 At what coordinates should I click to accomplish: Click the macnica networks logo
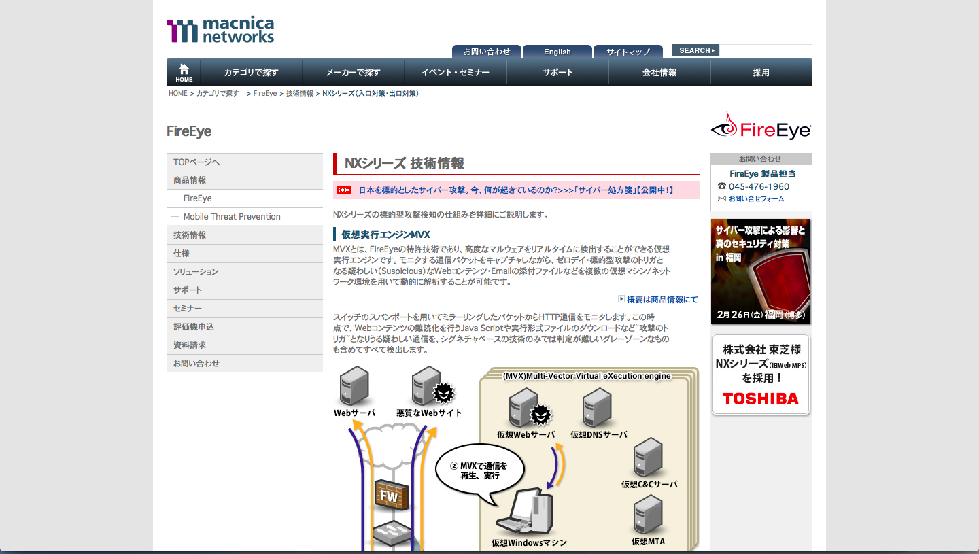click(x=220, y=31)
